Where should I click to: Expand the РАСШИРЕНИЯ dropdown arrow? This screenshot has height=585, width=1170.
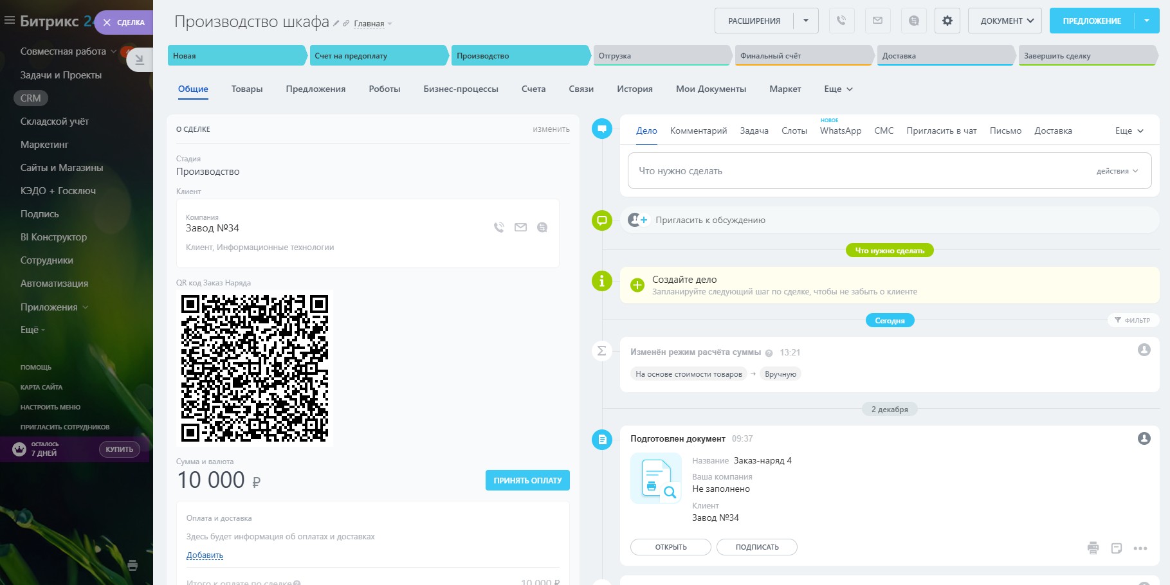[806, 21]
